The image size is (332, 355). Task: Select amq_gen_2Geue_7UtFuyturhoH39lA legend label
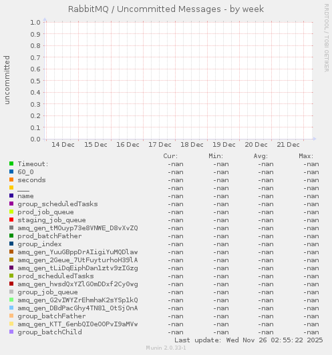(77, 260)
